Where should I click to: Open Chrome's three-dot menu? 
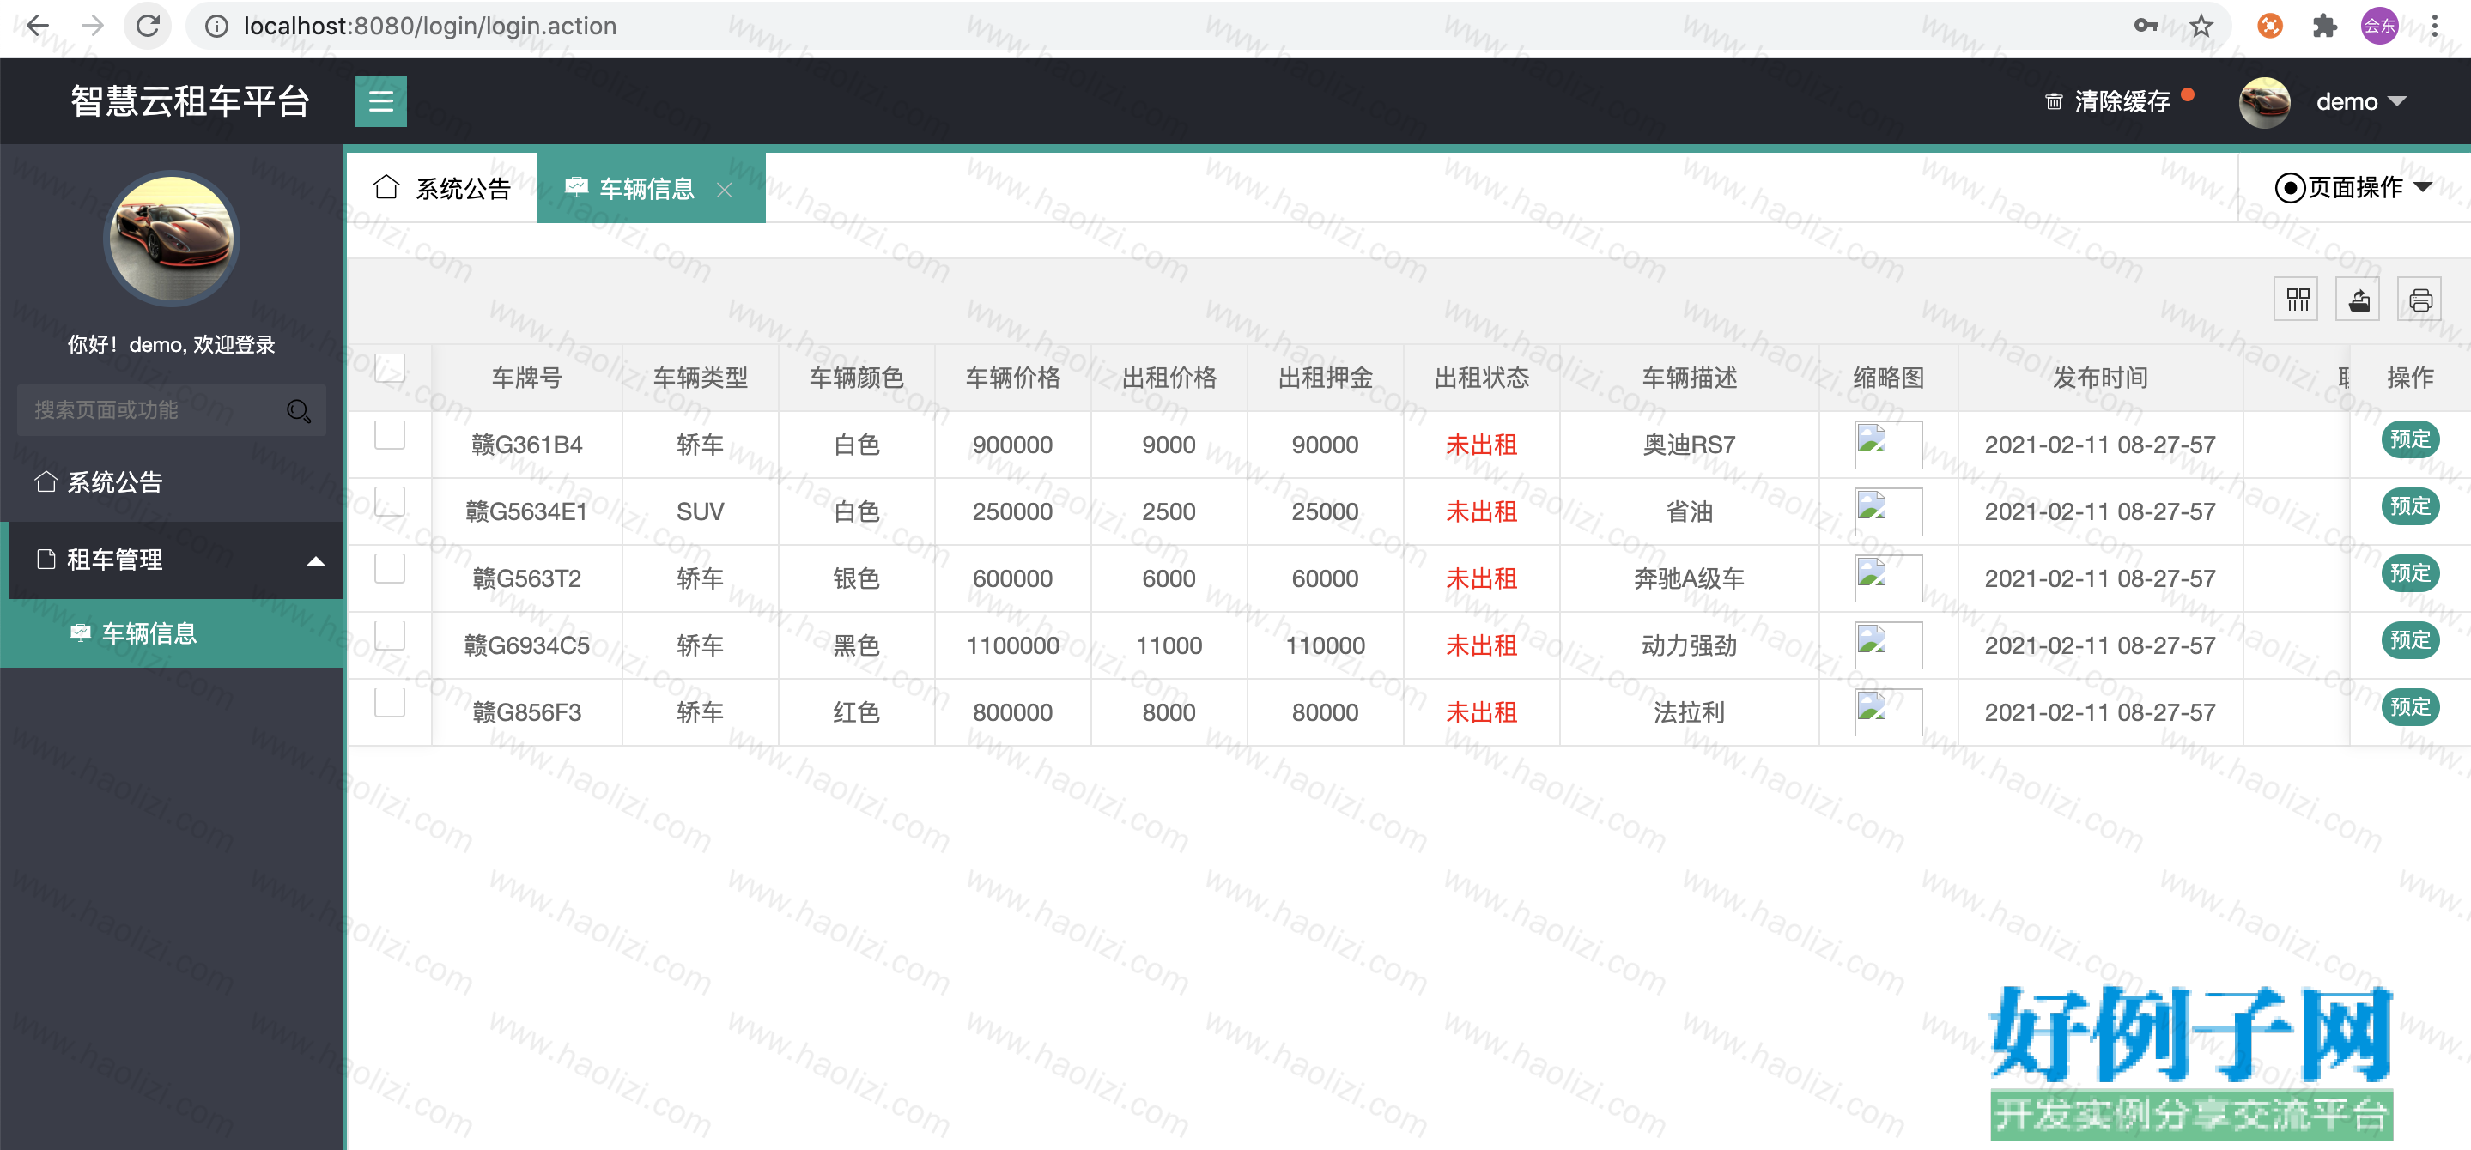[2435, 26]
